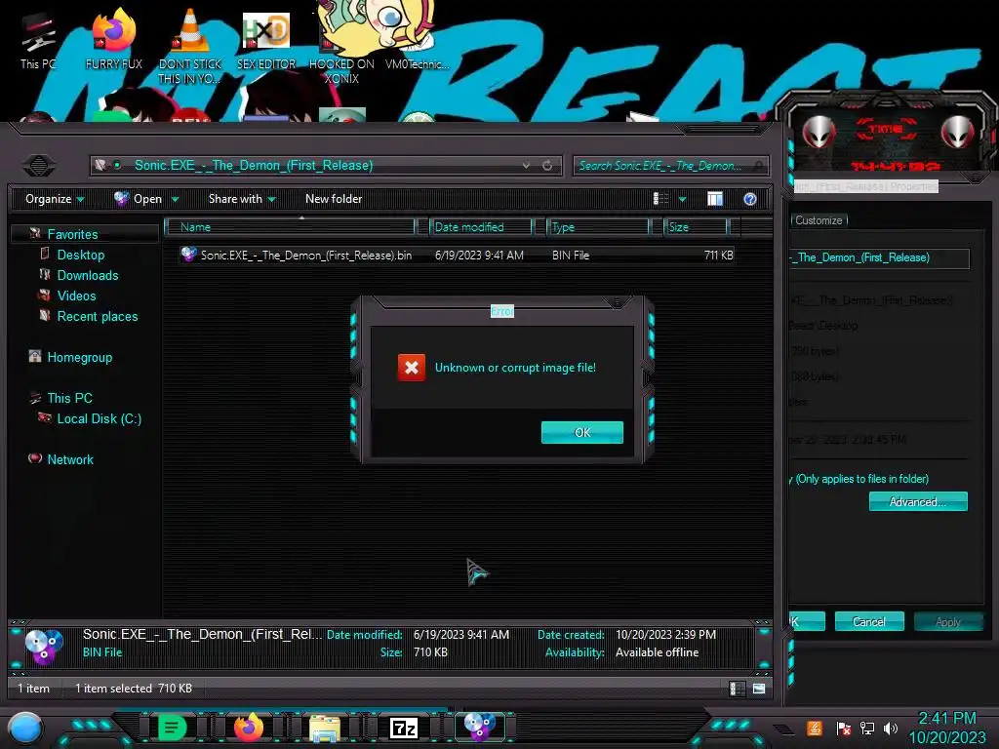
Task: Refresh the Explorer address bar
Action: 546,166
